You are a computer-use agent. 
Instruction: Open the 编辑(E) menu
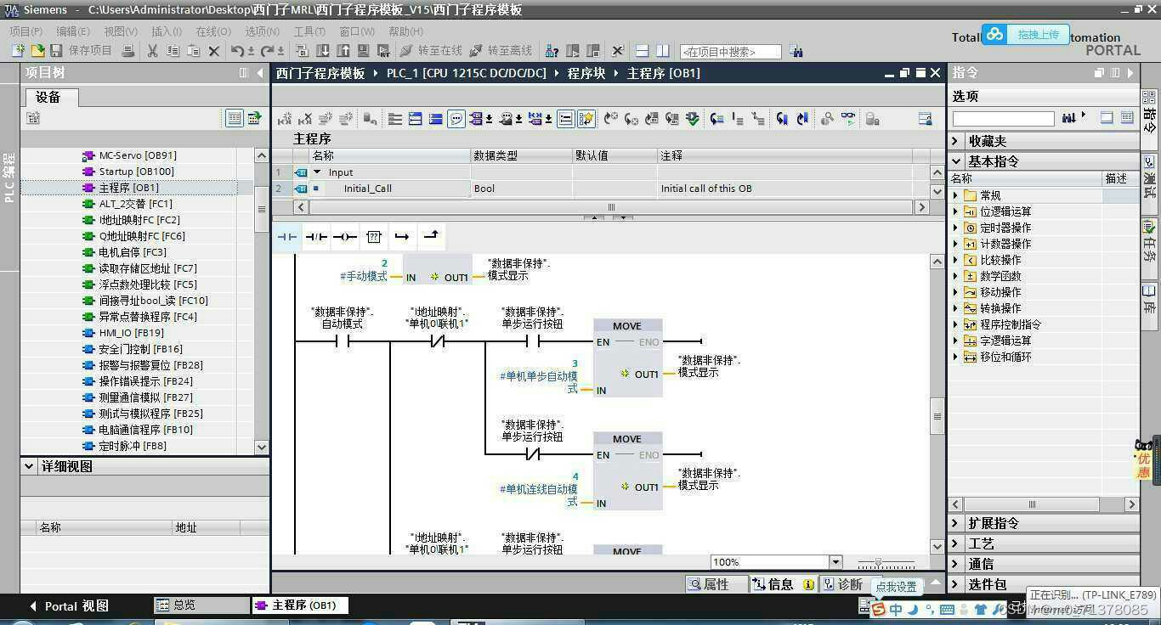73,31
